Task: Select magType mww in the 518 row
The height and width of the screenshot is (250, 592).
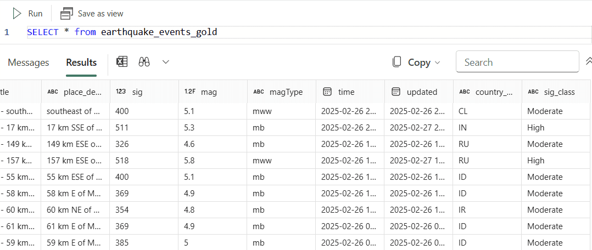Action: (x=282, y=161)
